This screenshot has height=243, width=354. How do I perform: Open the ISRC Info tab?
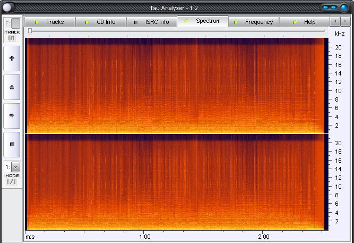click(x=151, y=22)
